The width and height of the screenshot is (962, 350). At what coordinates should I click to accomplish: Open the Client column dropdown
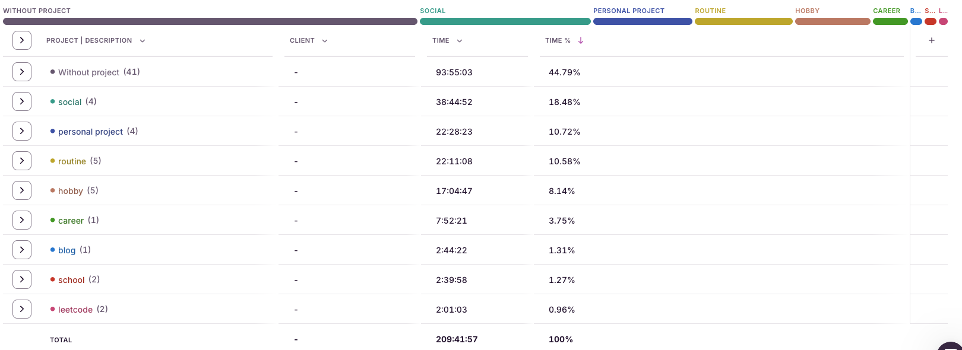[325, 41]
